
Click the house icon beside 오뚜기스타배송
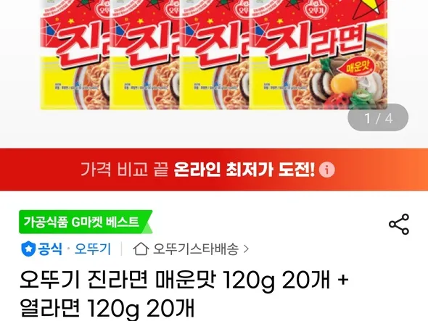click(x=141, y=249)
